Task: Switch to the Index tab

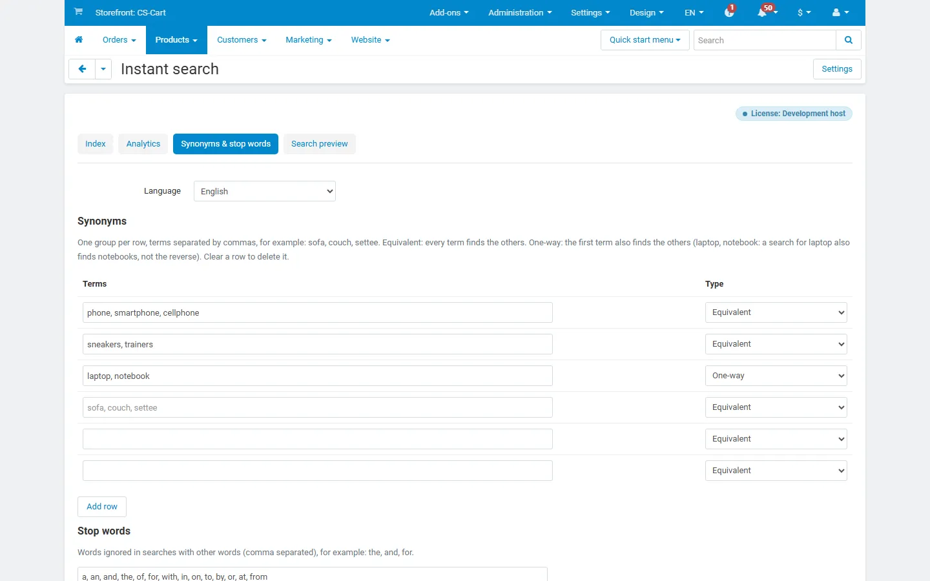Action: [96, 144]
